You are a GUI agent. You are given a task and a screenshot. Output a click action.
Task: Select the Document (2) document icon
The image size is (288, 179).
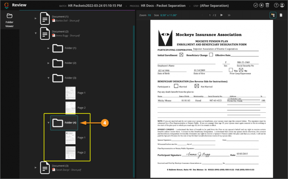45,33
